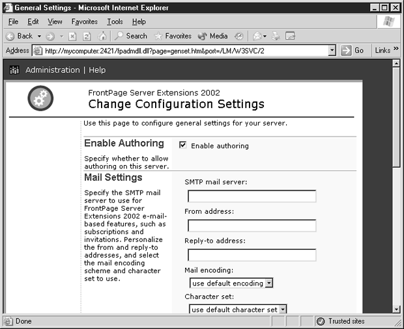
Task: Open the Edit menu
Action: (33, 21)
